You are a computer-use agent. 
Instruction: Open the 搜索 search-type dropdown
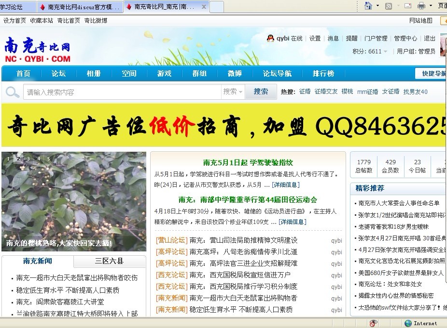click(x=233, y=92)
